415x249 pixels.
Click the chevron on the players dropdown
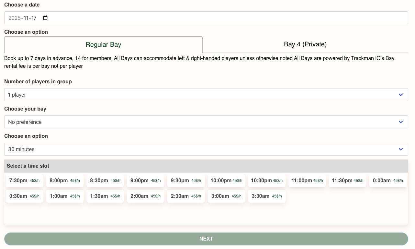401,95
